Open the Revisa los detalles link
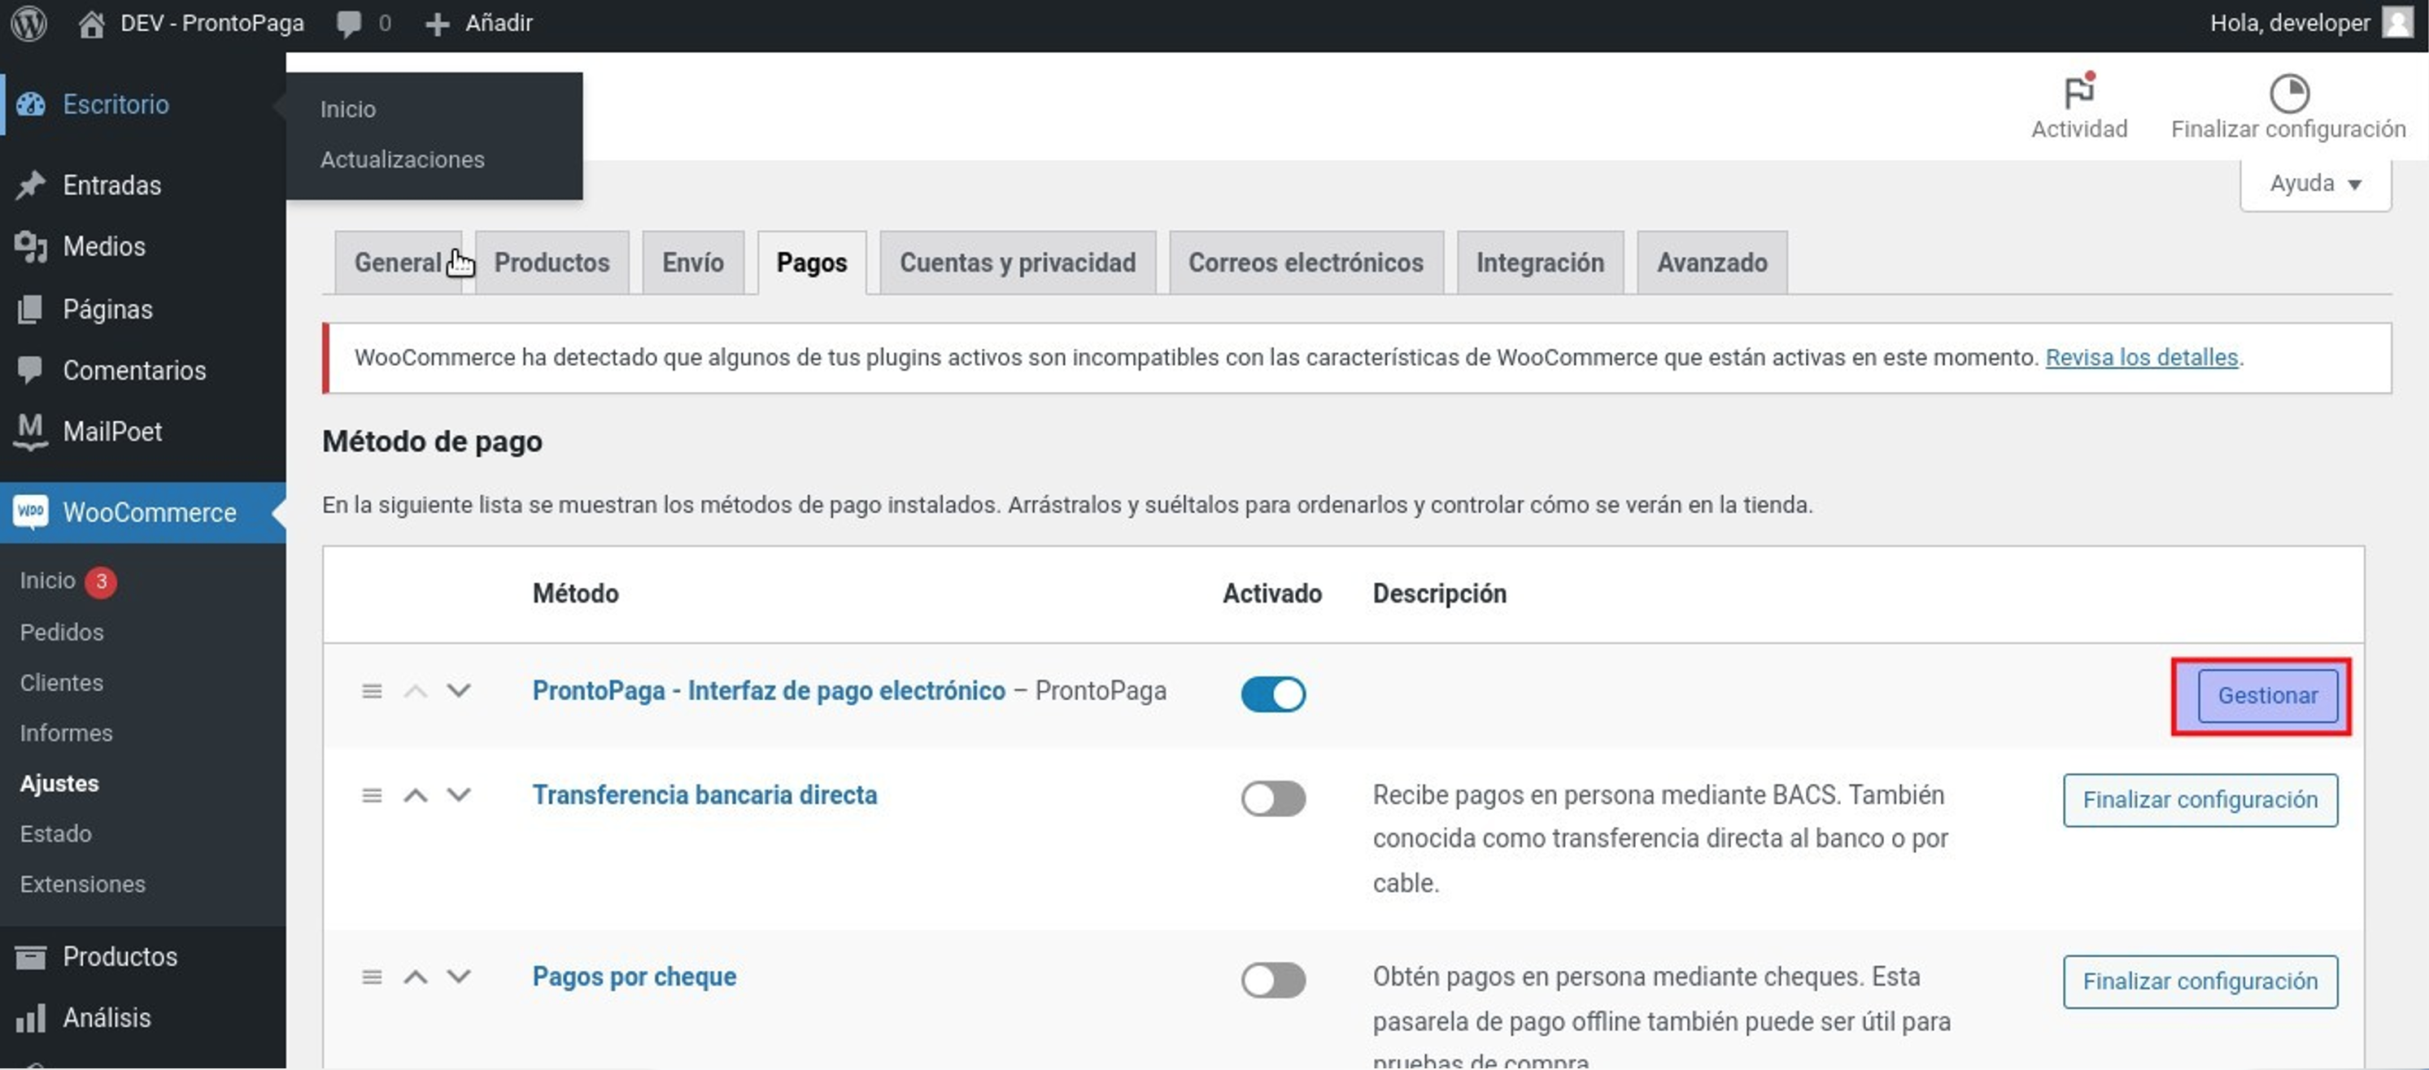Image resolution: width=2429 pixels, height=1070 pixels. point(2140,357)
